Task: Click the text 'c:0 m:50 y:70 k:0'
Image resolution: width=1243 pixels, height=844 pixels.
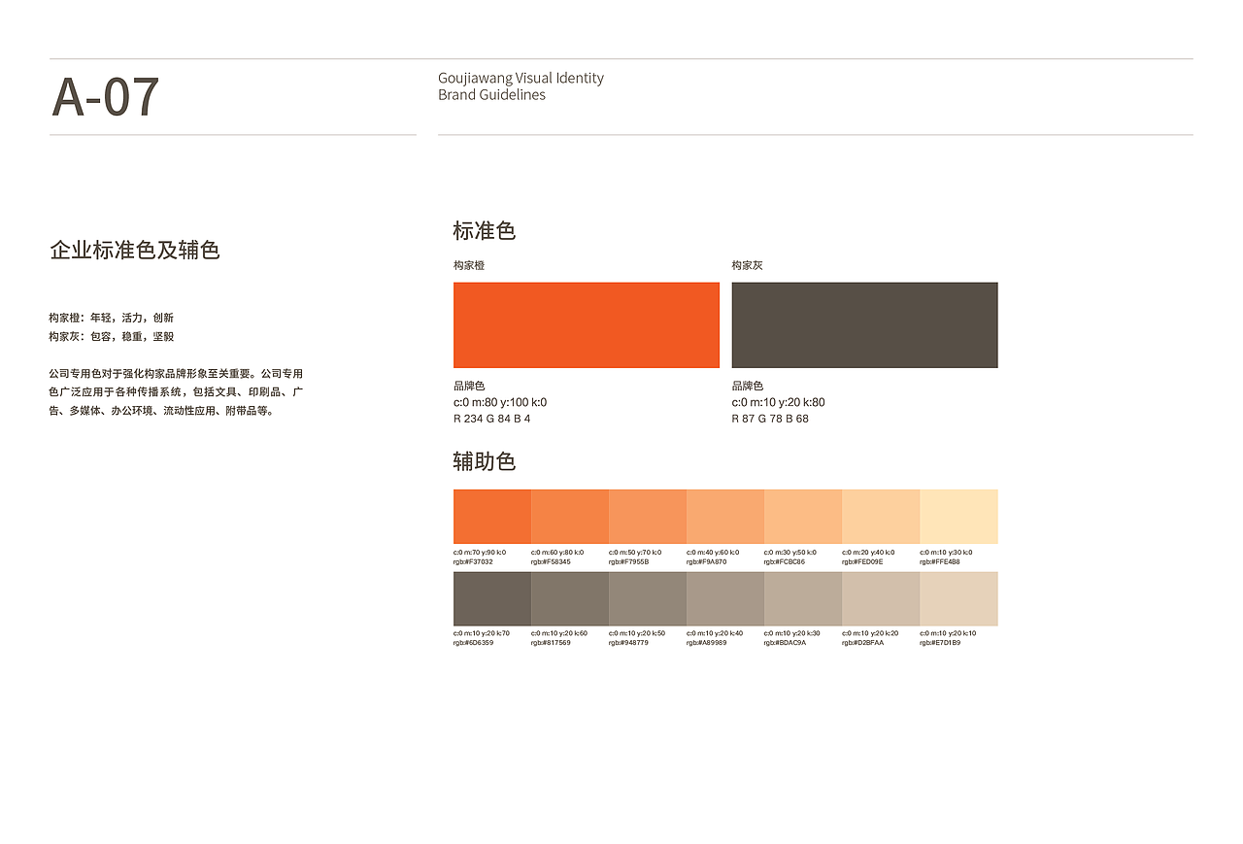Action: 635,552
